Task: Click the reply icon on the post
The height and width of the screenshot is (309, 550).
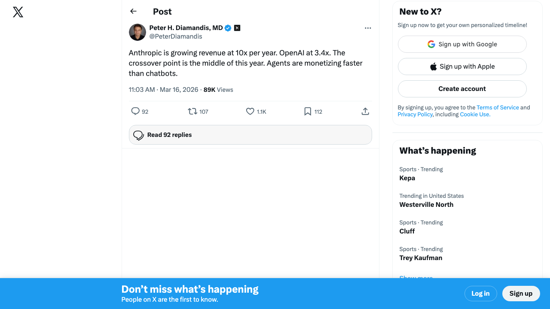Action: pyautogui.click(x=135, y=111)
